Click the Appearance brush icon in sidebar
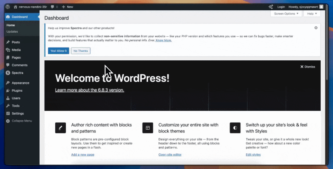The image size is (333, 169). pos(8,83)
